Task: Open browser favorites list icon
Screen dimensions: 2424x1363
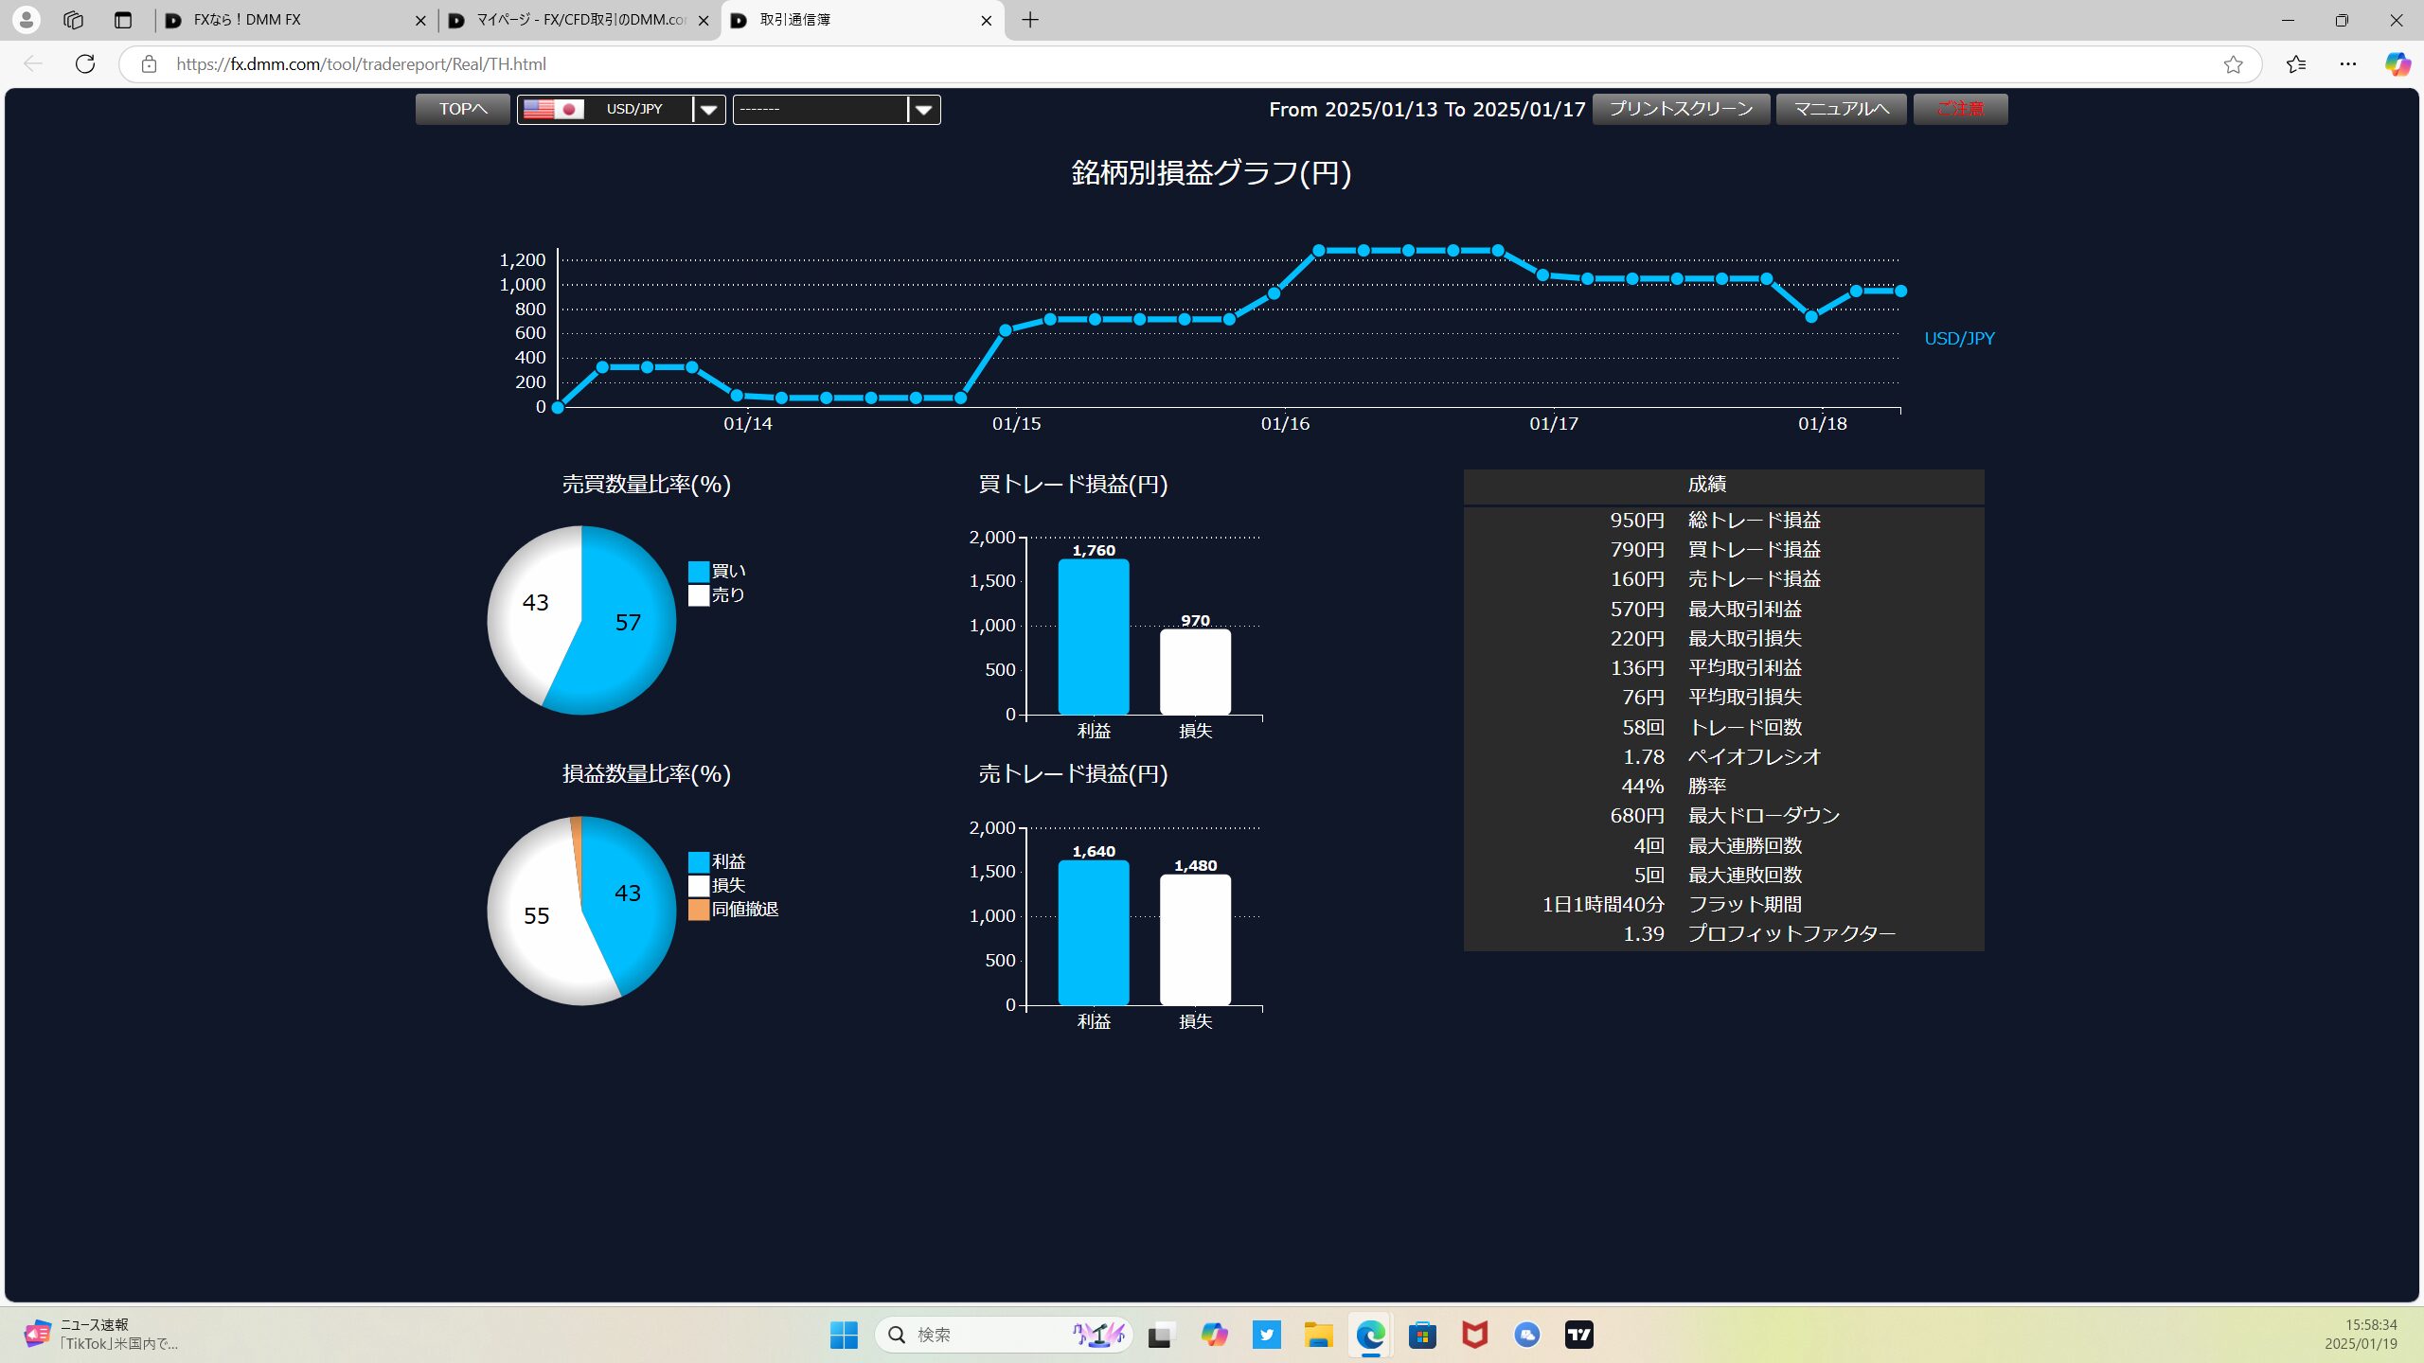Action: 2296,64
